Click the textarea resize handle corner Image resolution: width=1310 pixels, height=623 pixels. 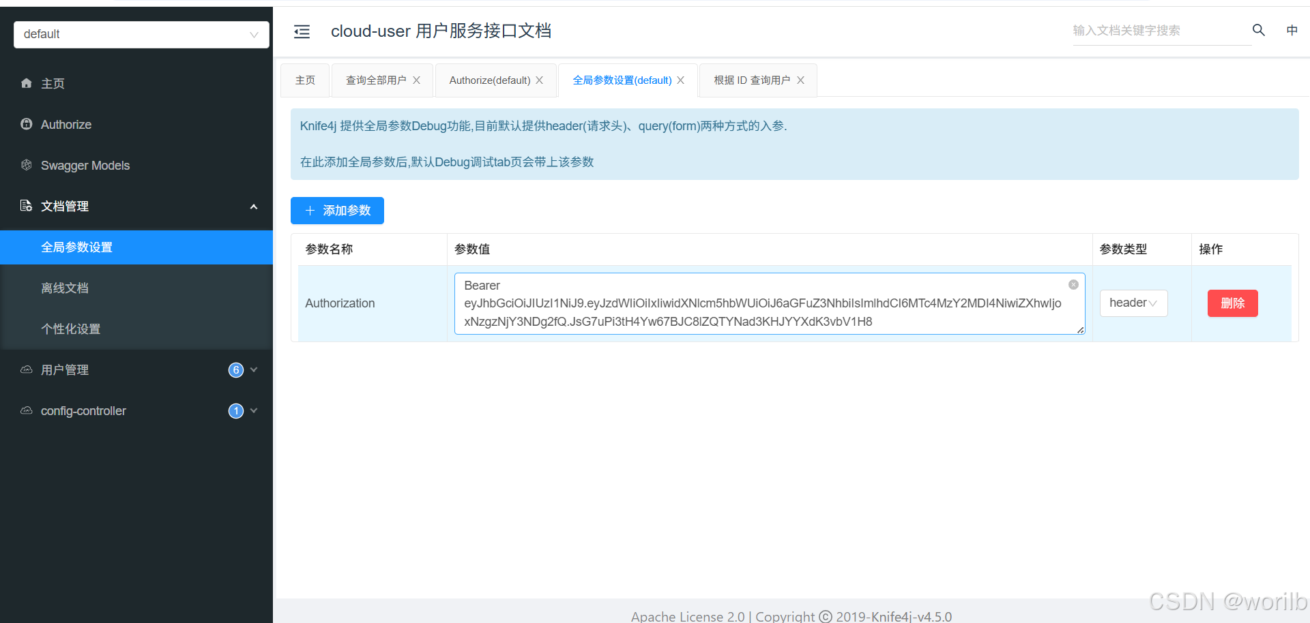(1081, 331)
